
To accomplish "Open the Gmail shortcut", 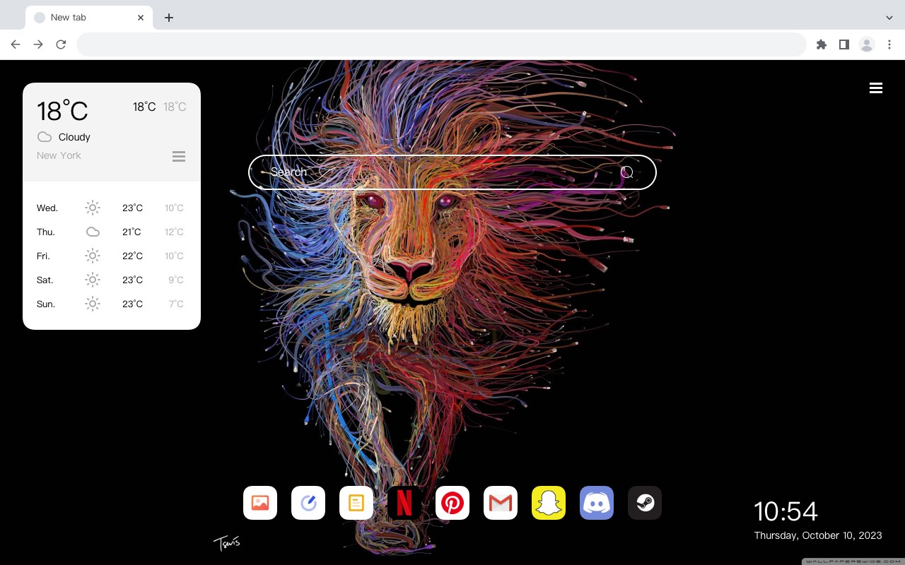I will click(501, 503).
